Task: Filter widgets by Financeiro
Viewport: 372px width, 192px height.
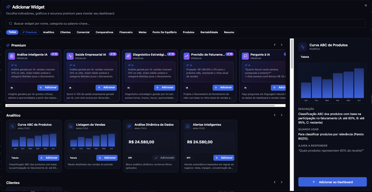Action: click(126, 32)
